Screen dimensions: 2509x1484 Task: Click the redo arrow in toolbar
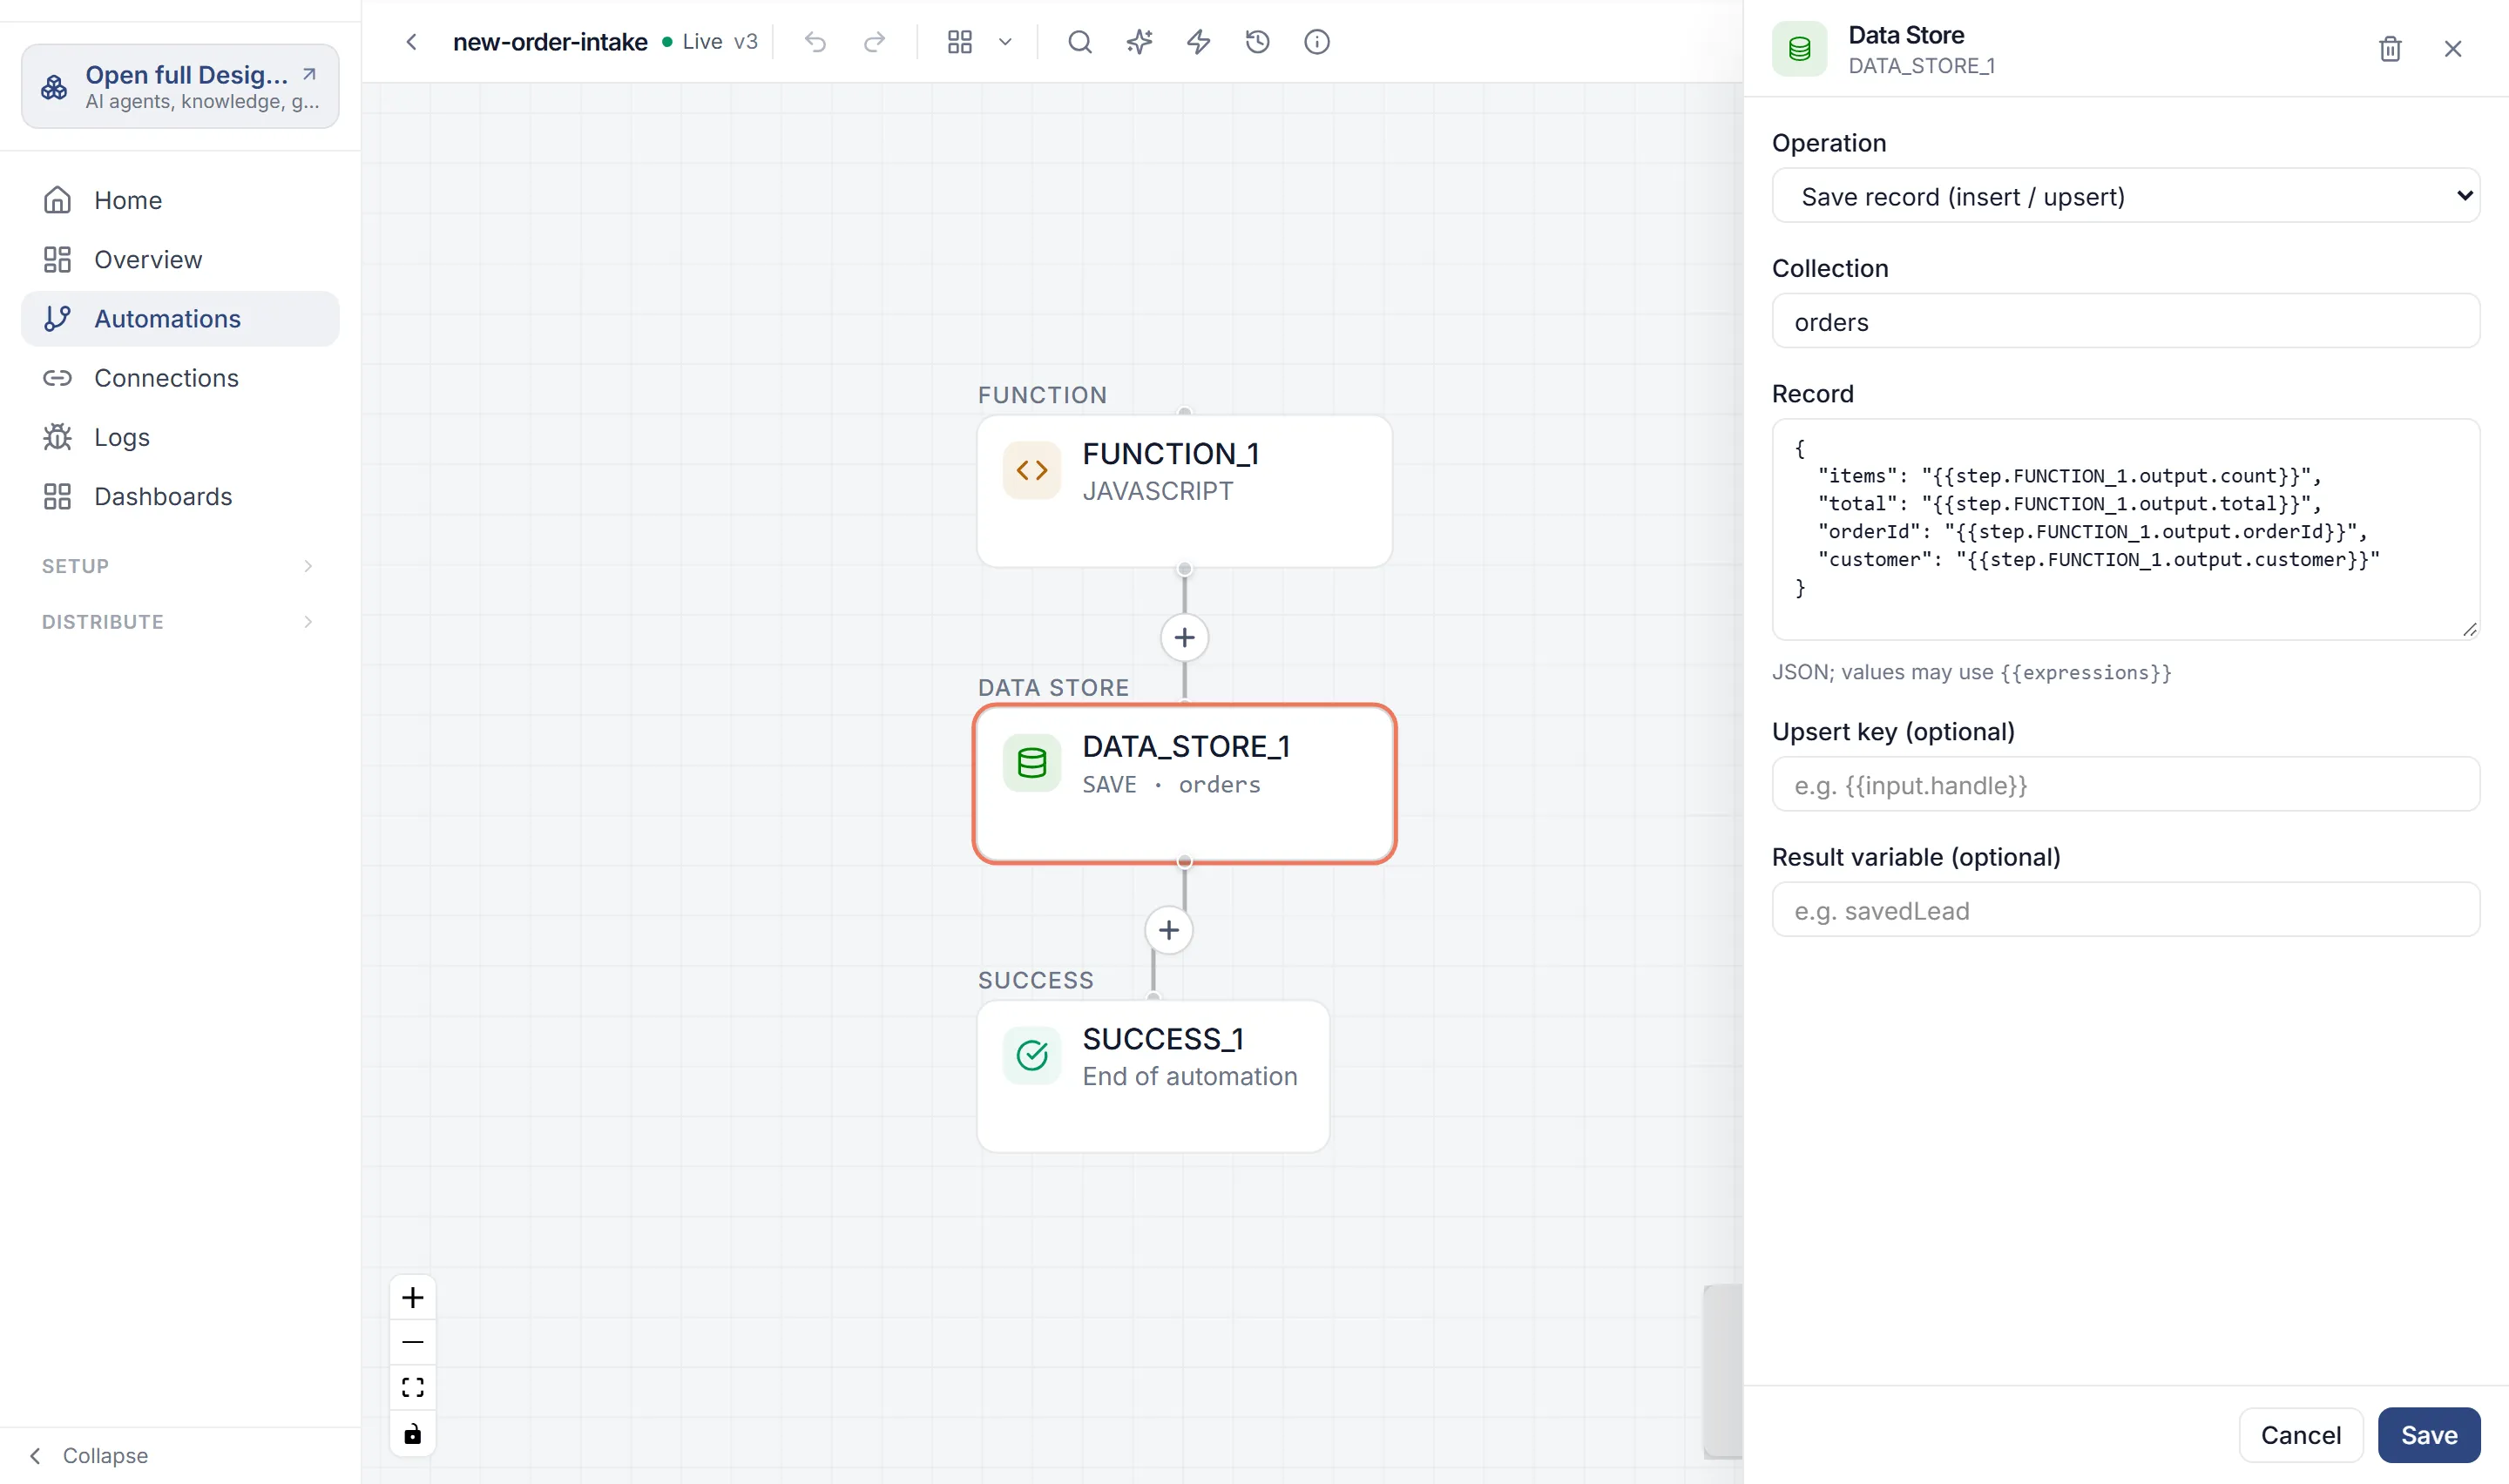coord(875,42)
